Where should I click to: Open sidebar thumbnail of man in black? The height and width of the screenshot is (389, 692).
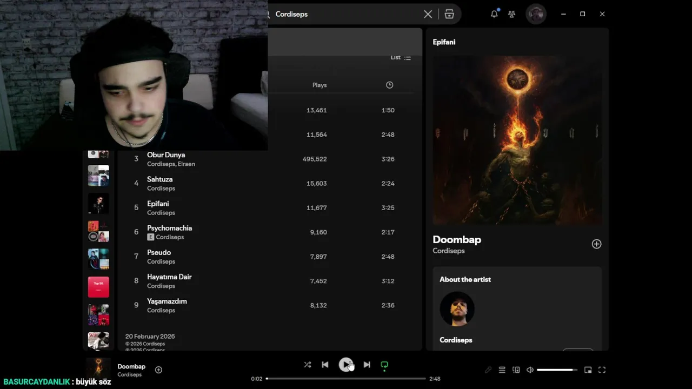pos(98,204)
